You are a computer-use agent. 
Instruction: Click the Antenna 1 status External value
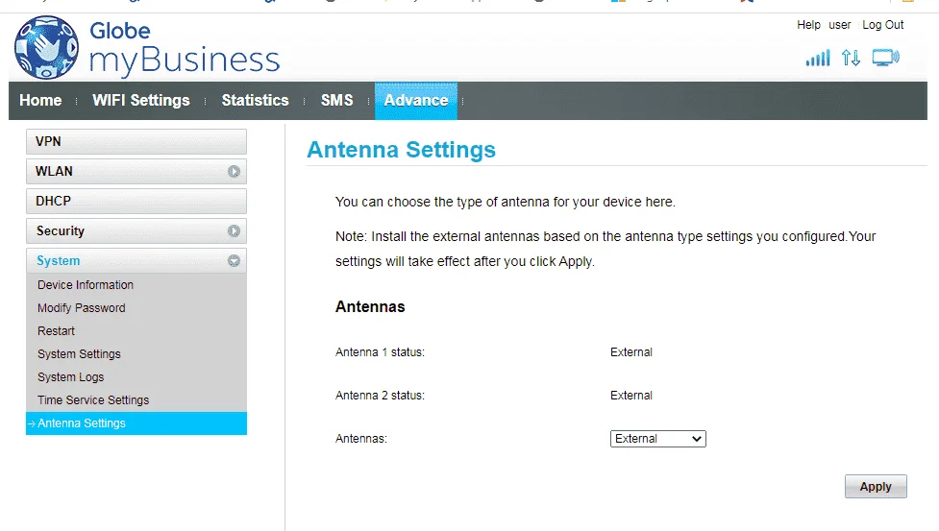631,352
